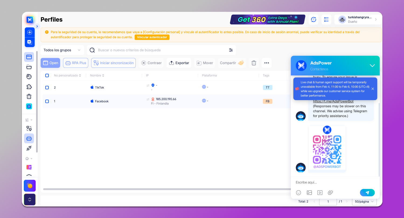Attach a file with the paperclip icon
Viewport: 404px width, 218px height.
pyautogui.click(x=330, y=192)
